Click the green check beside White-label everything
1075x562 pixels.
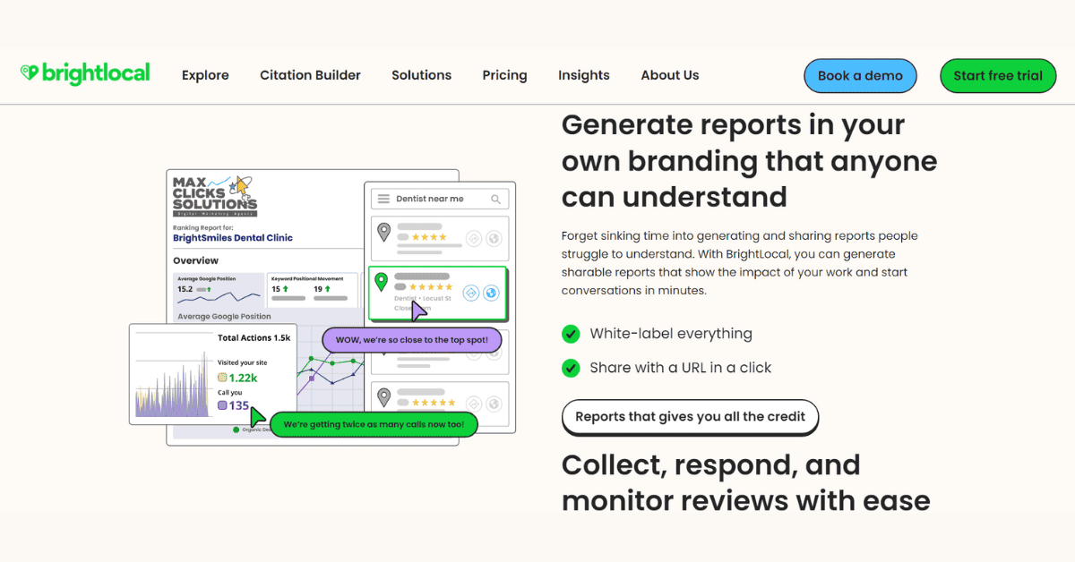pyautogui.click(x=571, y=334)
